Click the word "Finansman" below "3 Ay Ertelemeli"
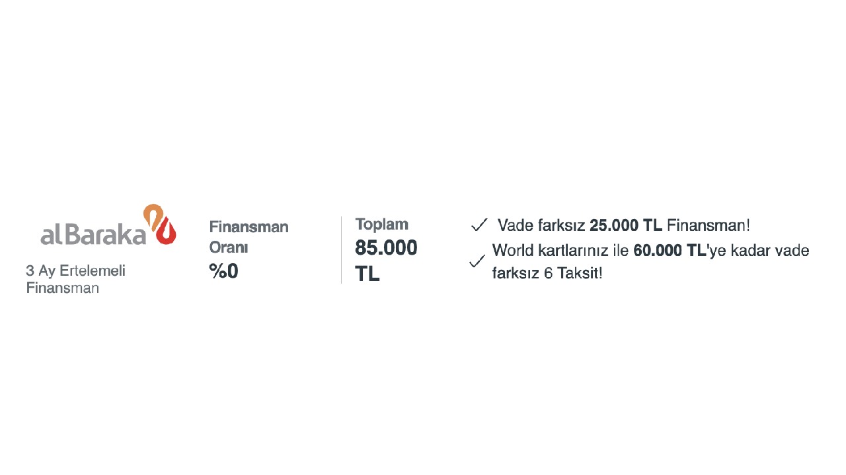 [62, 288]
